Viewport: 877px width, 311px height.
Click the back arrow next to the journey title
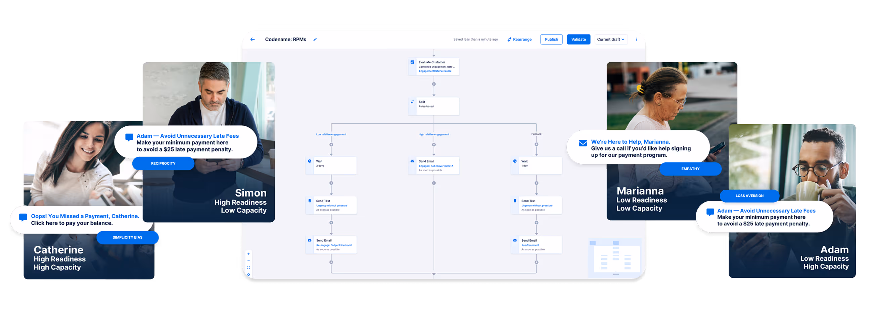(x=252, y=39)
